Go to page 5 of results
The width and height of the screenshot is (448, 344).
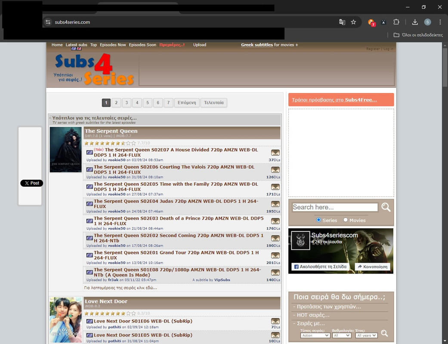coord(148,103)
